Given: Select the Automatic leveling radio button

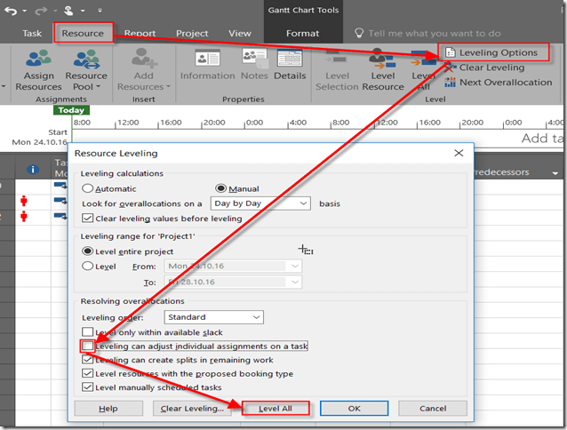Looking at the screenshot, I should [88, 188].
